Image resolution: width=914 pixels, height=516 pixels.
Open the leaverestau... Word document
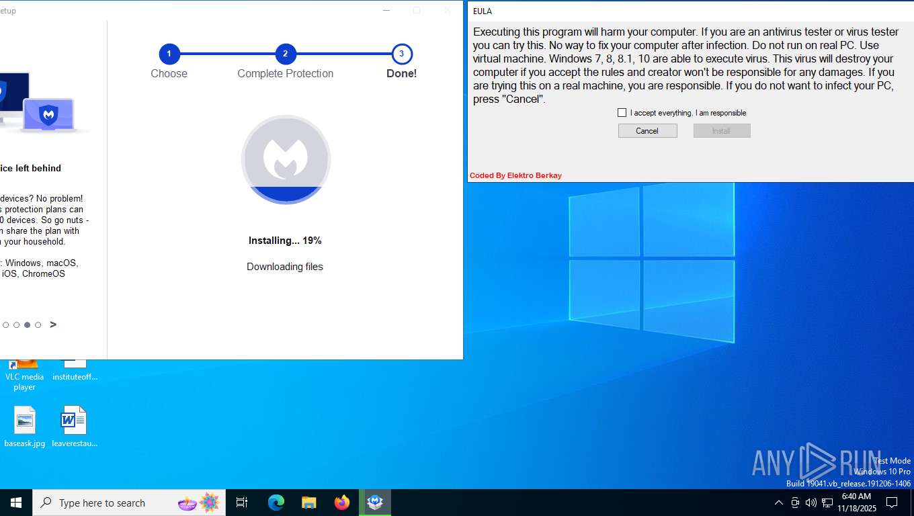75,427
